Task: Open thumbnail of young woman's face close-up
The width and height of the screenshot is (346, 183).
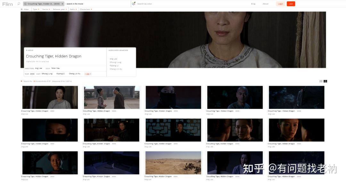Action: (297, 130)
